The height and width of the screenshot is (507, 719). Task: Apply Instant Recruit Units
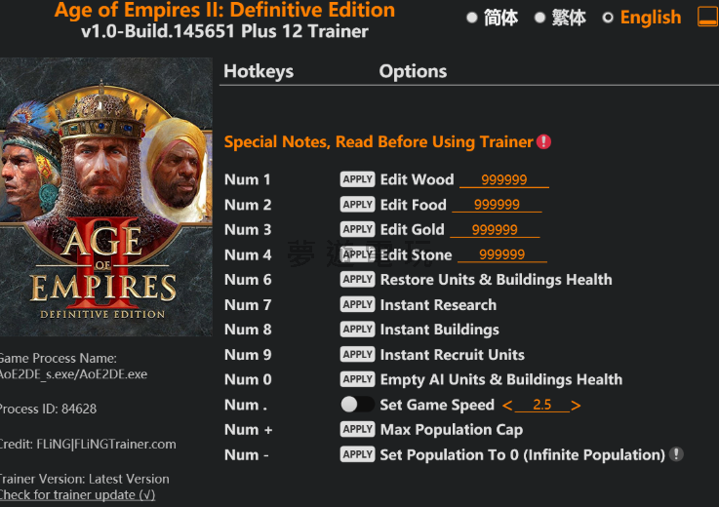coord(357,354)
